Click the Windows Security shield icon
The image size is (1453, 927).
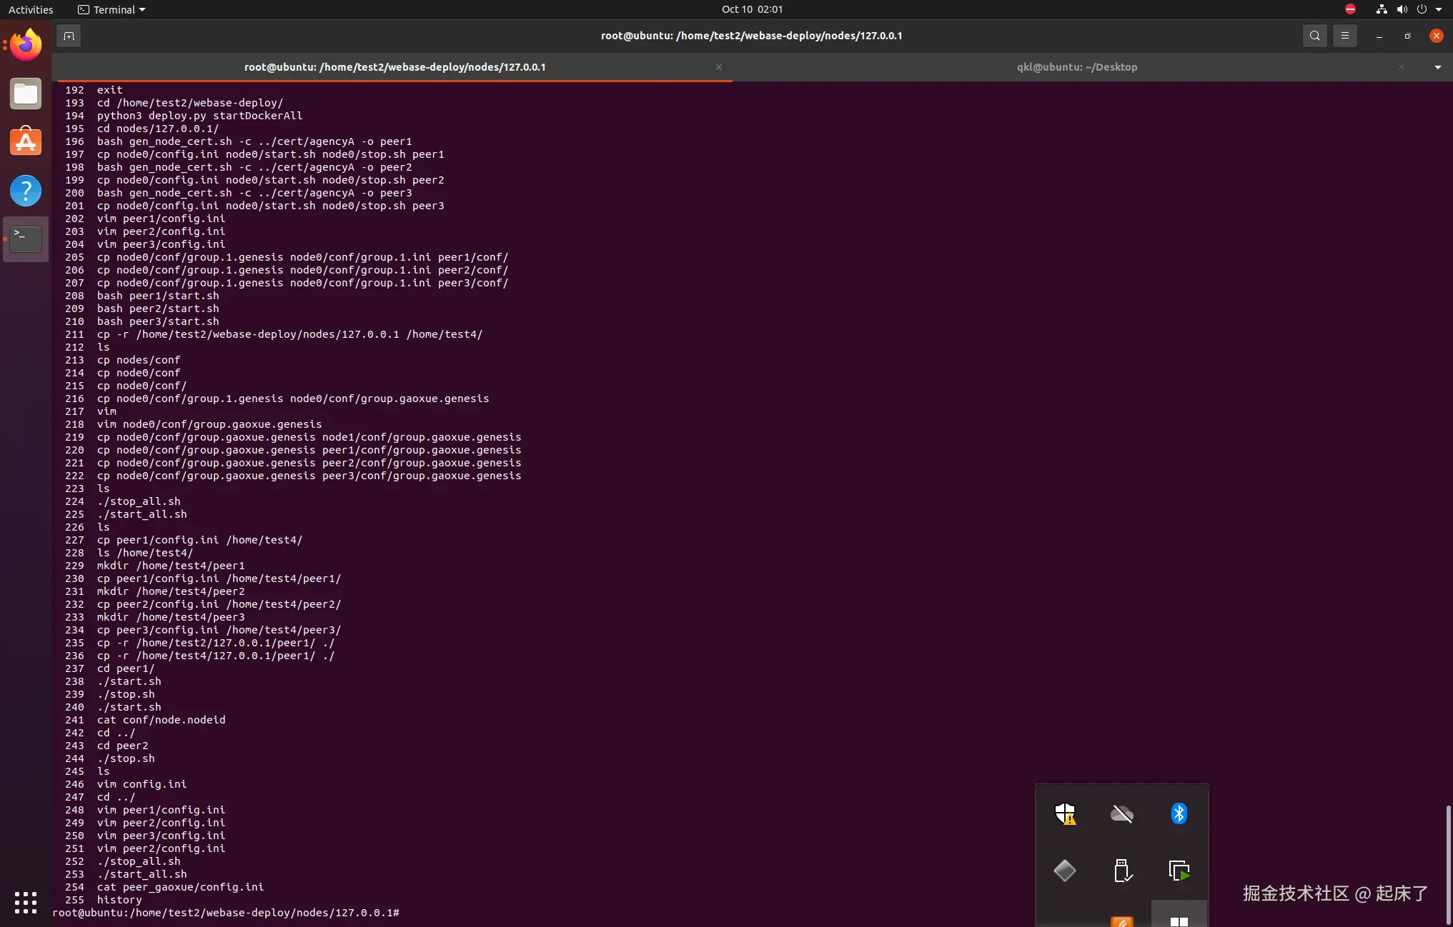click(x=1065, y=813)
